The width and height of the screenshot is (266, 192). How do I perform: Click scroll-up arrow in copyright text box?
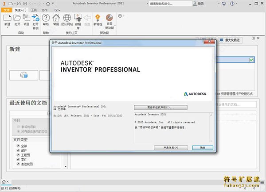pyautogui.click(x=211, y=115)
